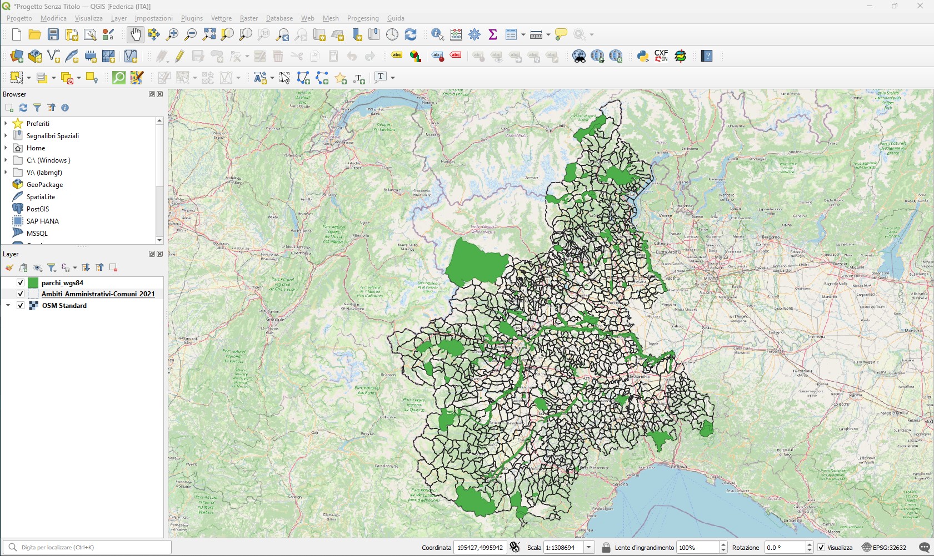Uncheck the OSM Standard layer visibility
The width and height of the screenshot is (934, 556).
coord(21,306)
